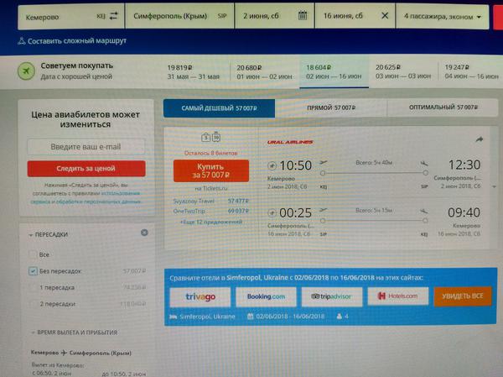Viewport: 503px width, 377px height.
Task: Share this flight with arrow icon
Action: click(x=480, y=139)
